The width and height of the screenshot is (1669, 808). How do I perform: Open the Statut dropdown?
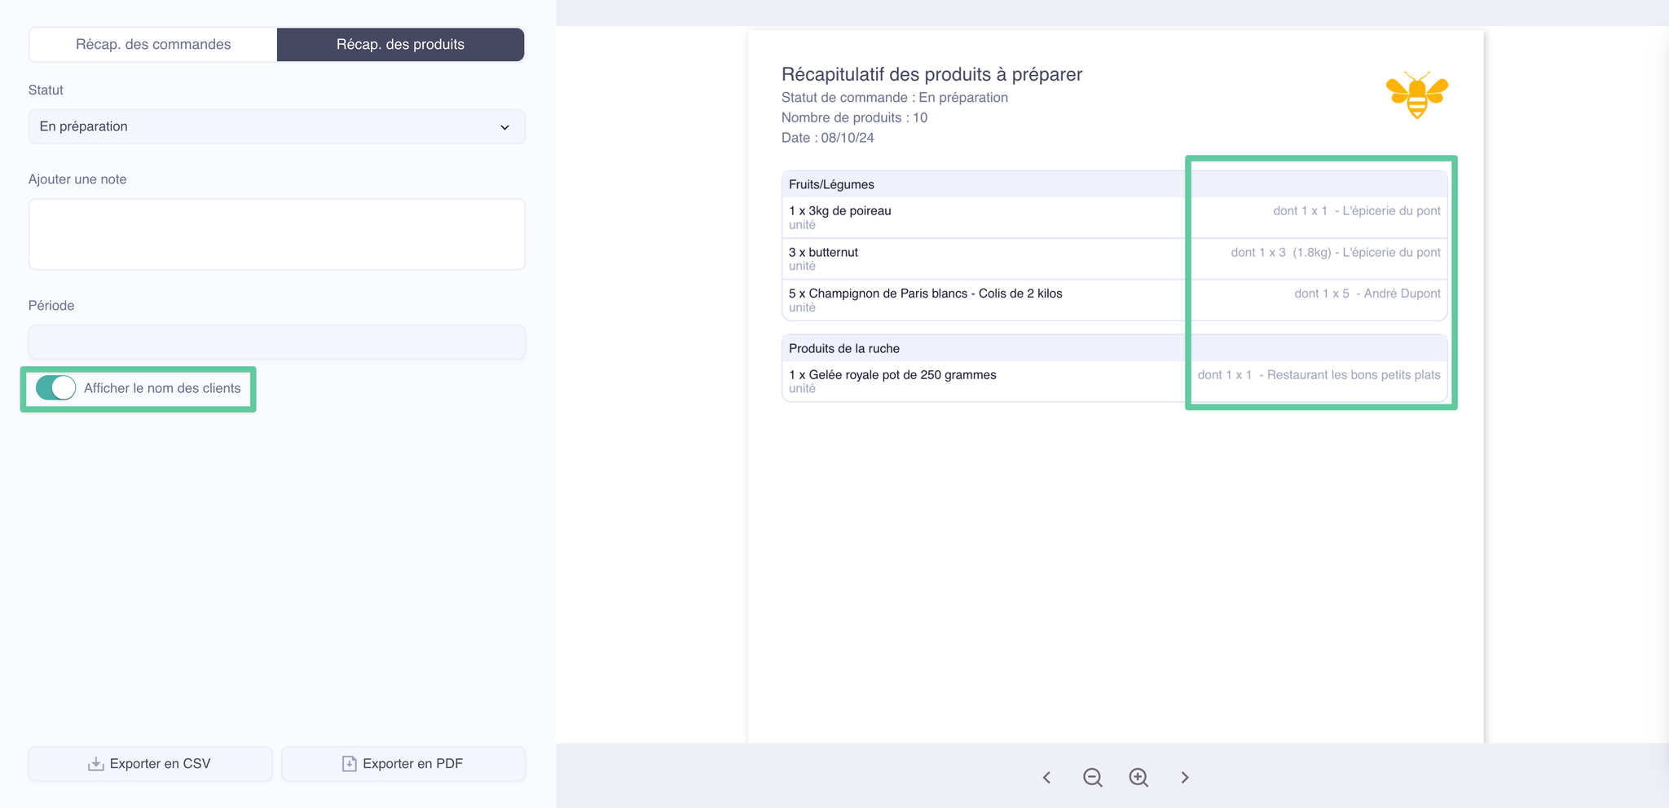(276, 127)
